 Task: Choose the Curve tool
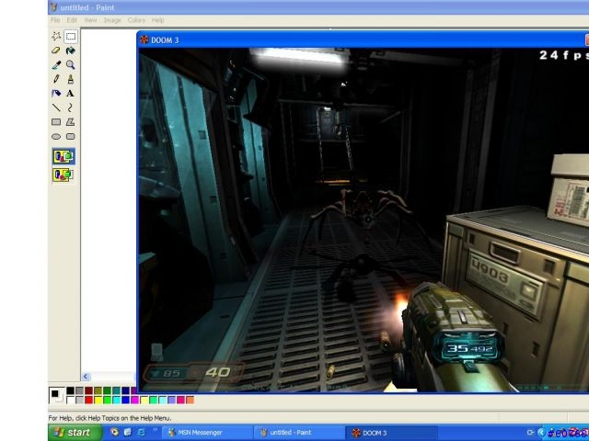[x=70, y=107]
